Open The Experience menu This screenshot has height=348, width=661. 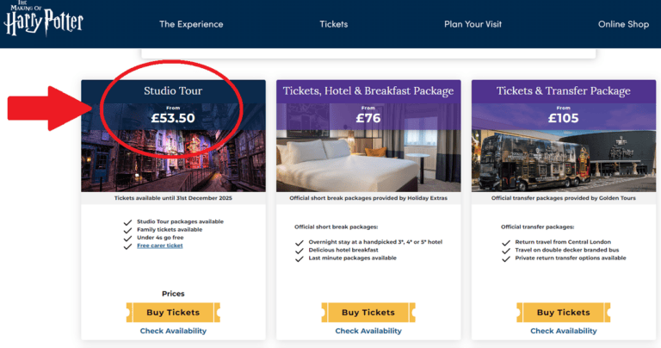(190, 24)
